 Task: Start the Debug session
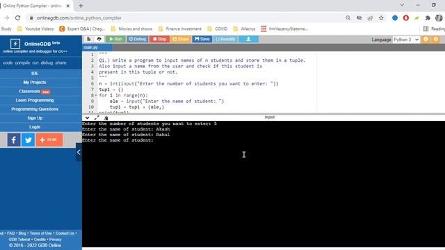[138, 39]
